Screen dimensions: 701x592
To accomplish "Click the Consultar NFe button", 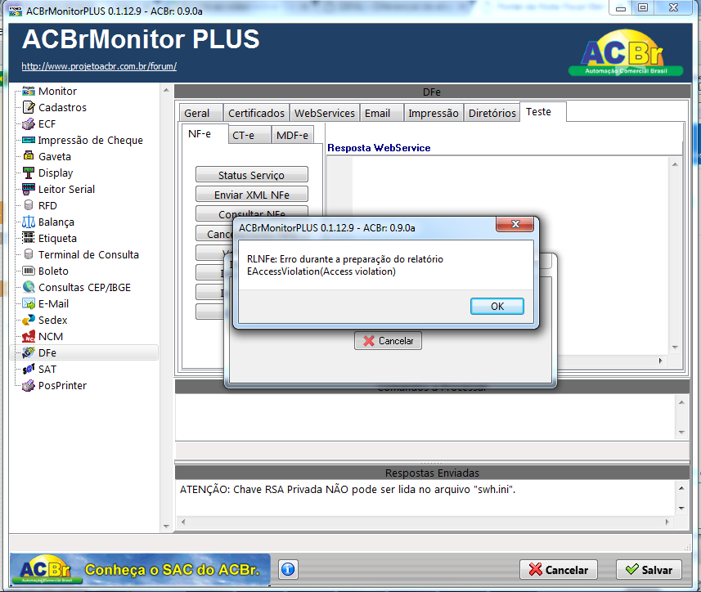I will [x=252, y=213].
